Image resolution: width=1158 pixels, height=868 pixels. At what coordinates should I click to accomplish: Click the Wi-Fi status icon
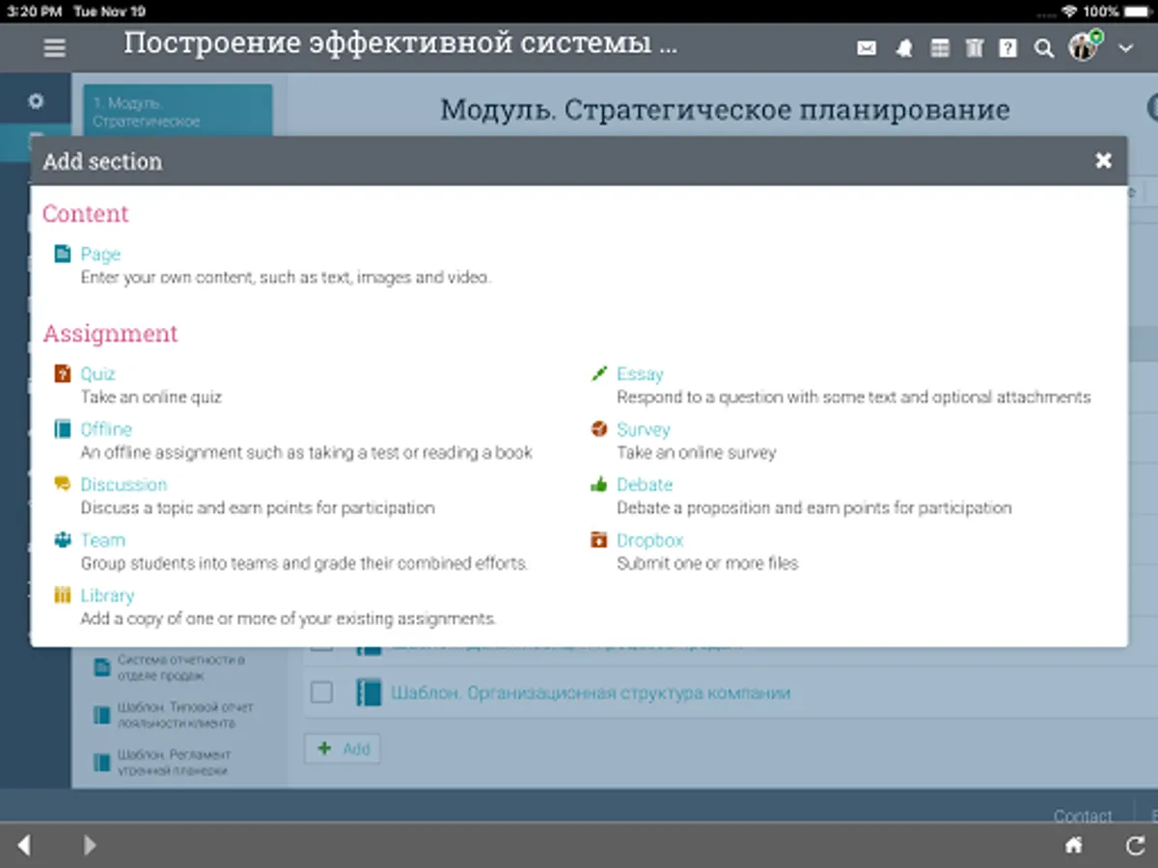tap(1069, 11)
